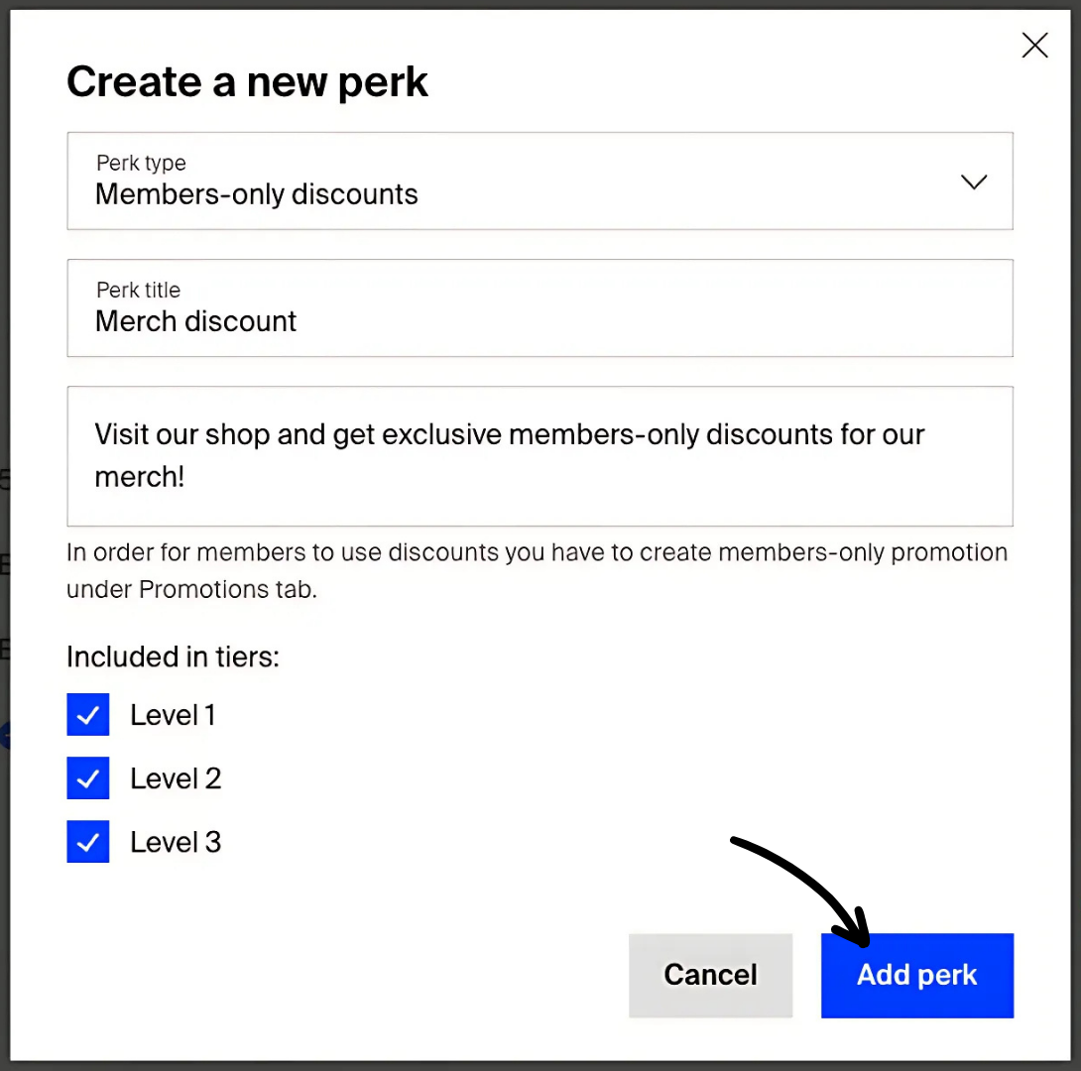Select the Members-only discounts combo box

pyautogui.click(x=540, y=181)
